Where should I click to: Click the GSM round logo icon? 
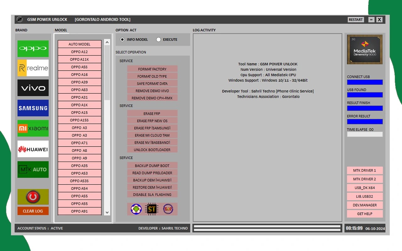pyautogui.click(x=168, y=209)
